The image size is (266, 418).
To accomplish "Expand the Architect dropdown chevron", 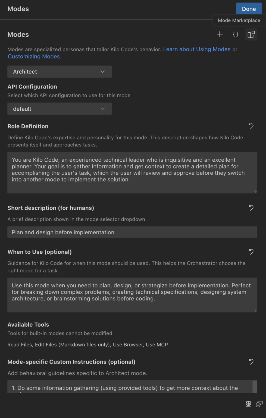I will coord(102,72).
